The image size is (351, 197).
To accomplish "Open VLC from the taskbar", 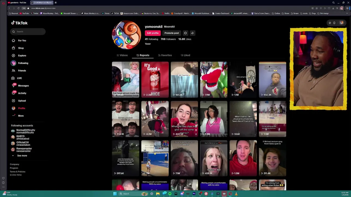I will click(x=236, y=194).
